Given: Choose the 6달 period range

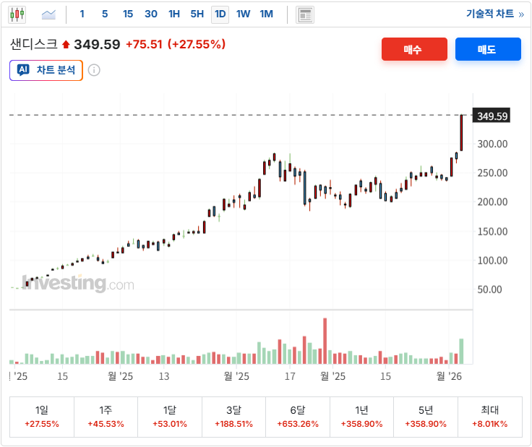Looking at the screenshot, I should [x=298, y=417].
